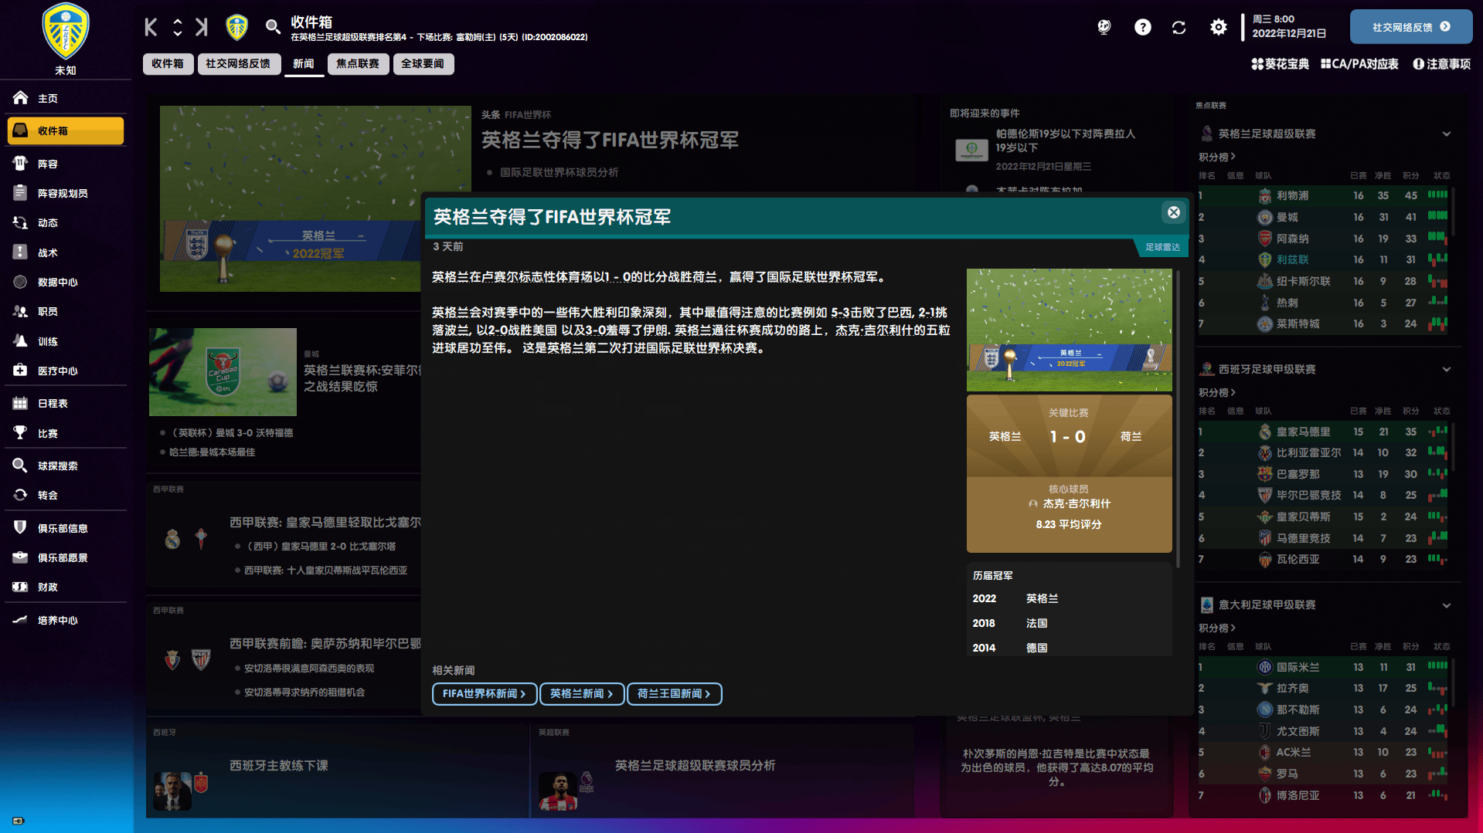Click 皇家马德里 in La Liga table
This screenshot has width=1483, height=833.
point(1303,432)
